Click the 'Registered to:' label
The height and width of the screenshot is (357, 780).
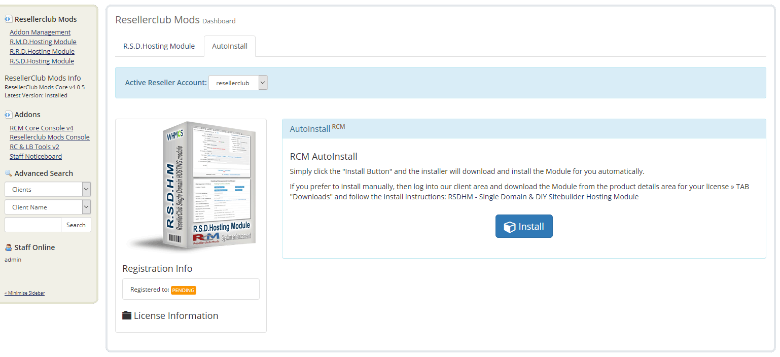click(150, 290)
